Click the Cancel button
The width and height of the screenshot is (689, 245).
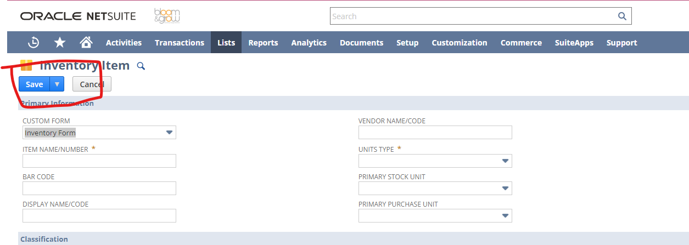point(92,84)
